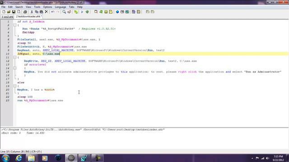Open Windows Explorer folder in the taskbar
The height and width of the screenshot is (162, 289).
[x=31, y=158]
